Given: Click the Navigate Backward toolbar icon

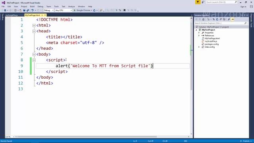Looking at the screenshot, I should [x=5, y=10].
